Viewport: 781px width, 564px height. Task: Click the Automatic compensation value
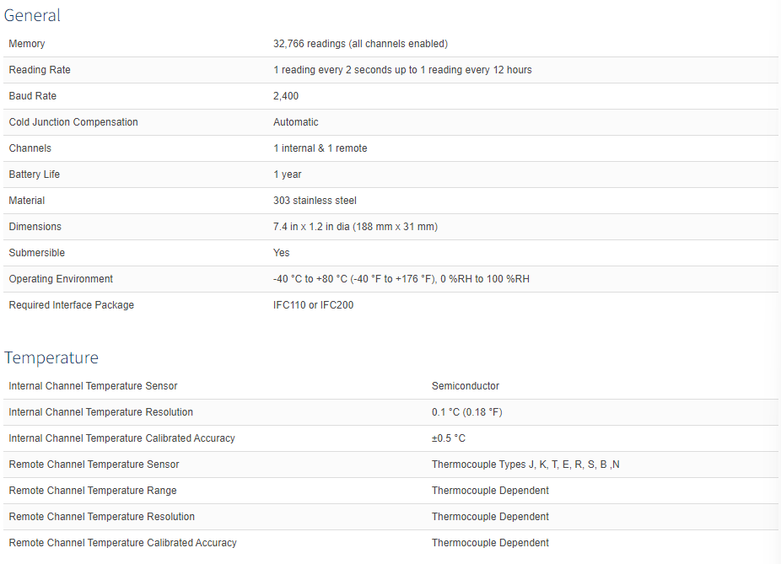tap(296, 122)
